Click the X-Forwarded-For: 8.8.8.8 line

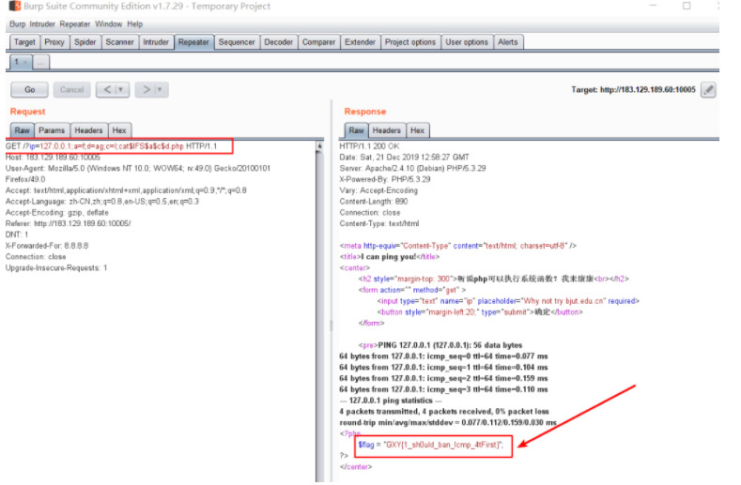47,246
